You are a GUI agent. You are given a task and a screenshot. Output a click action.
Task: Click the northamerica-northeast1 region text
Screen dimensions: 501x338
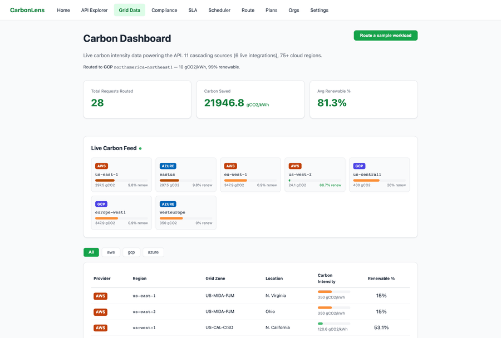click(x=143, y=67)
